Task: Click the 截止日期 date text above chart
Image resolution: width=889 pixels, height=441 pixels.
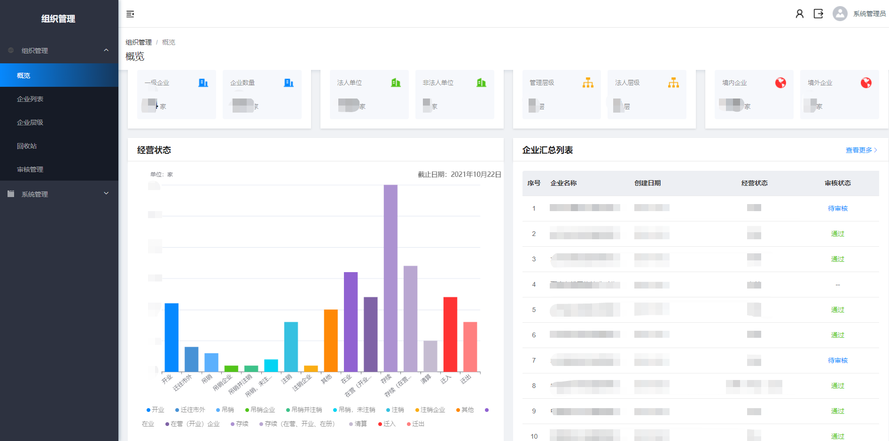Action: point(460,175)
